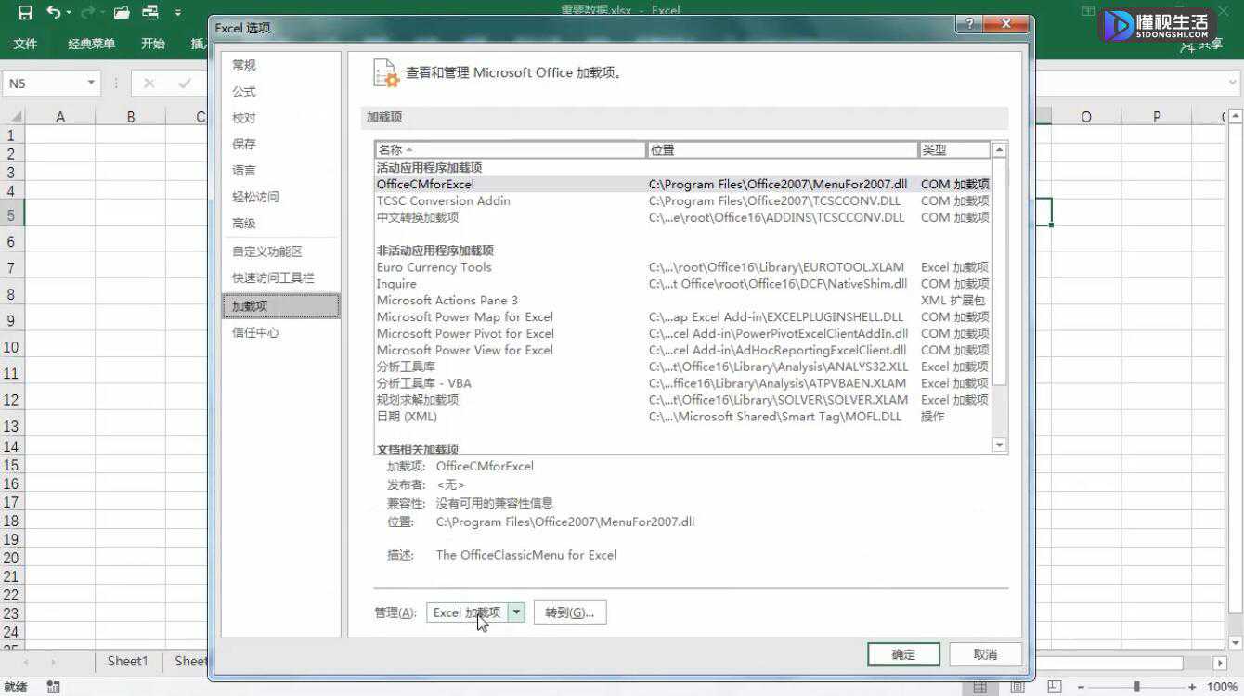
Task: Click the 转到(G)... button
Action: click(x=570, y=612)
